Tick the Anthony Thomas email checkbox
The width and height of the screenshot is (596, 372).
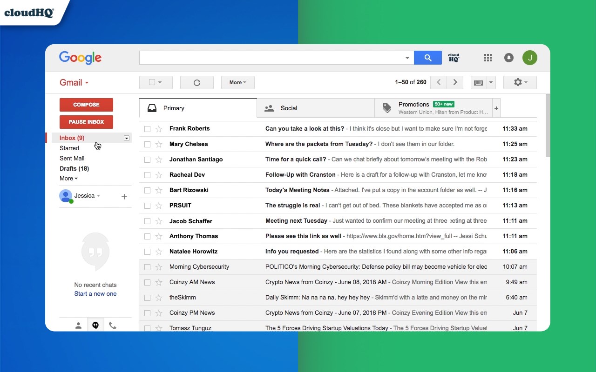[147, 236]
